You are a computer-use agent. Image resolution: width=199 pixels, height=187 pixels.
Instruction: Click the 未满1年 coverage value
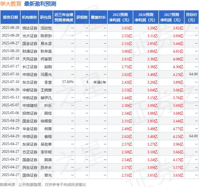(100, 82)
